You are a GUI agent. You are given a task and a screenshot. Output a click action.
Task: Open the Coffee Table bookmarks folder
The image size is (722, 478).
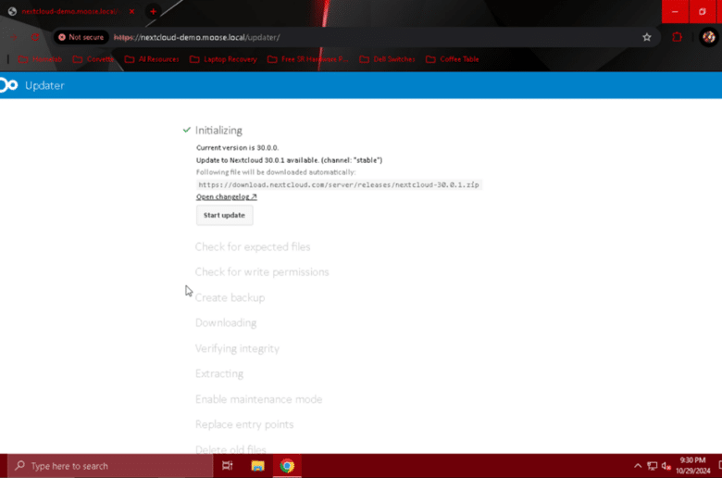coord(453,59)
